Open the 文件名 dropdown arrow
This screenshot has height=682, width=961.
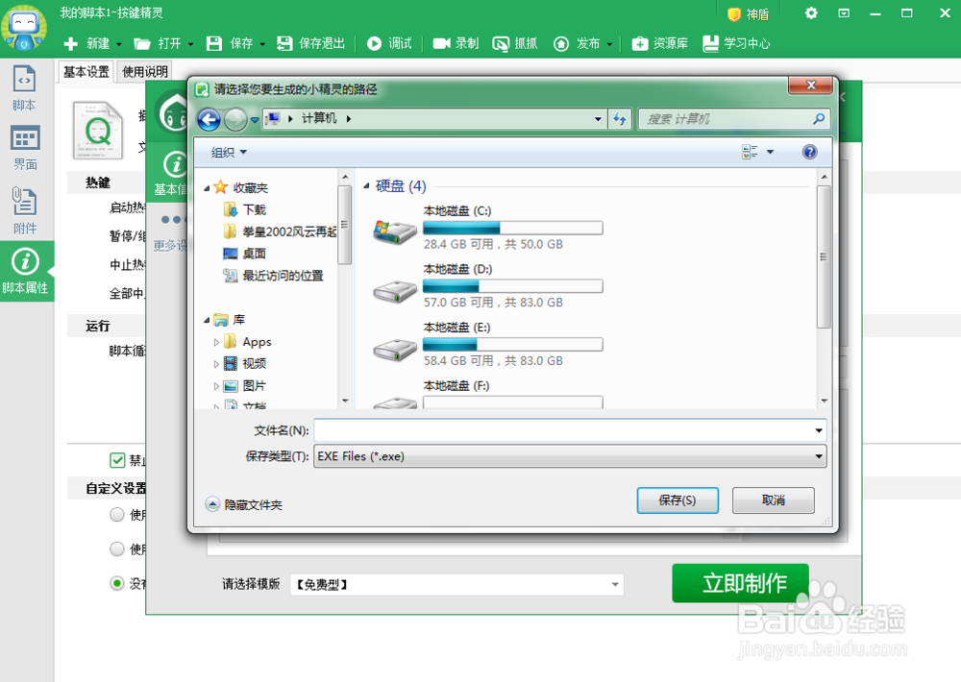pyautogui.click(x=819, y=430)
